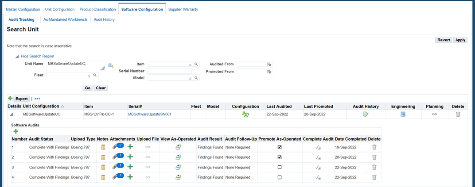Collapse details triangle for MBSoftwareUpdateUC row
475x187 pixels.
coord(12,114)
